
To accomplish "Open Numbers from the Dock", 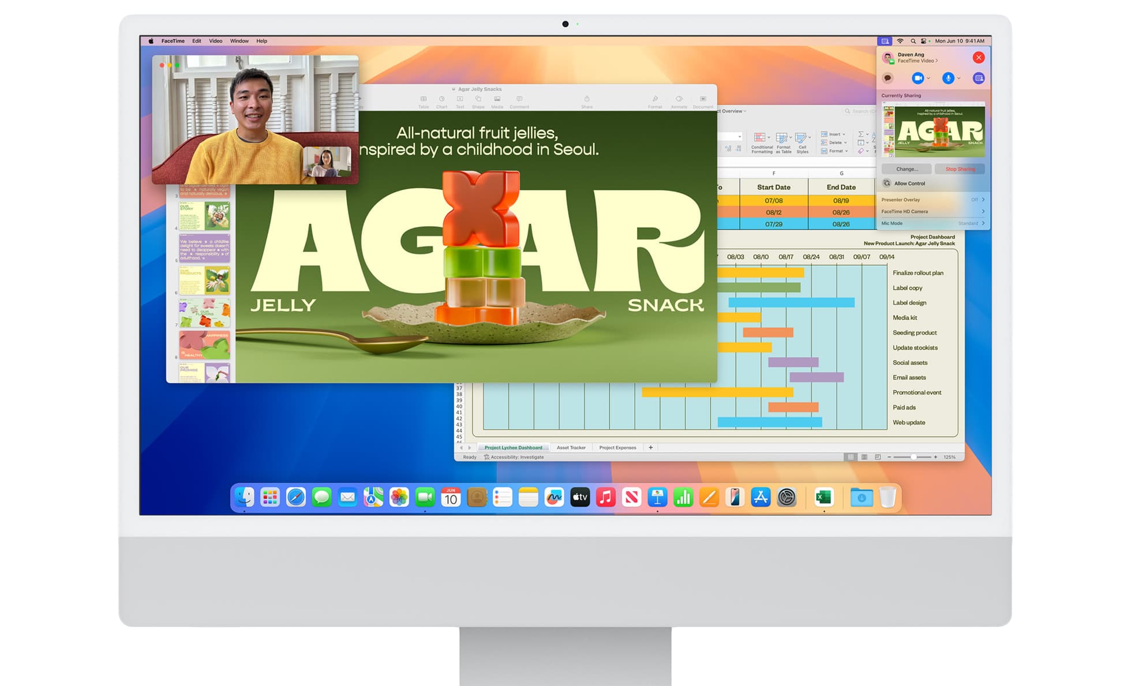I will (x=683, y=497).
